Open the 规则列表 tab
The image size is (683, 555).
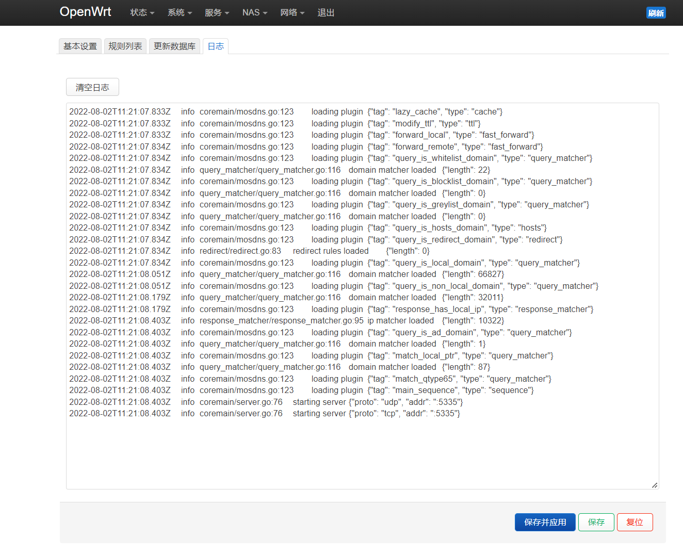tap(125, 46)
